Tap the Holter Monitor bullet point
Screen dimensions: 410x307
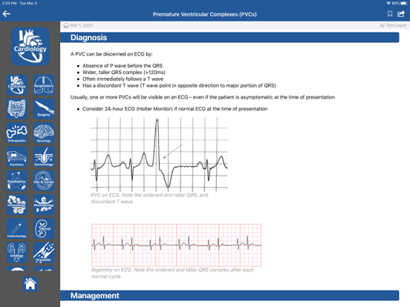[x=175, y=109]
